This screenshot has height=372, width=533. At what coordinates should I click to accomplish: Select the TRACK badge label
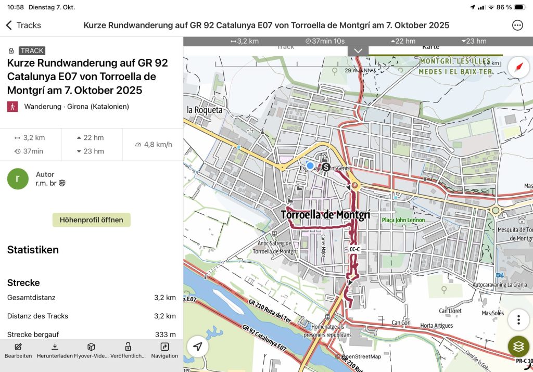click(32, 50)
